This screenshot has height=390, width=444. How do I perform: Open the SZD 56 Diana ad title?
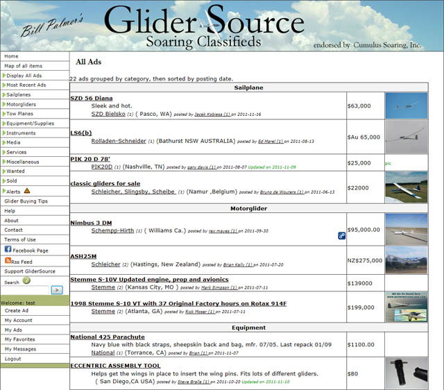click(92, 99)
